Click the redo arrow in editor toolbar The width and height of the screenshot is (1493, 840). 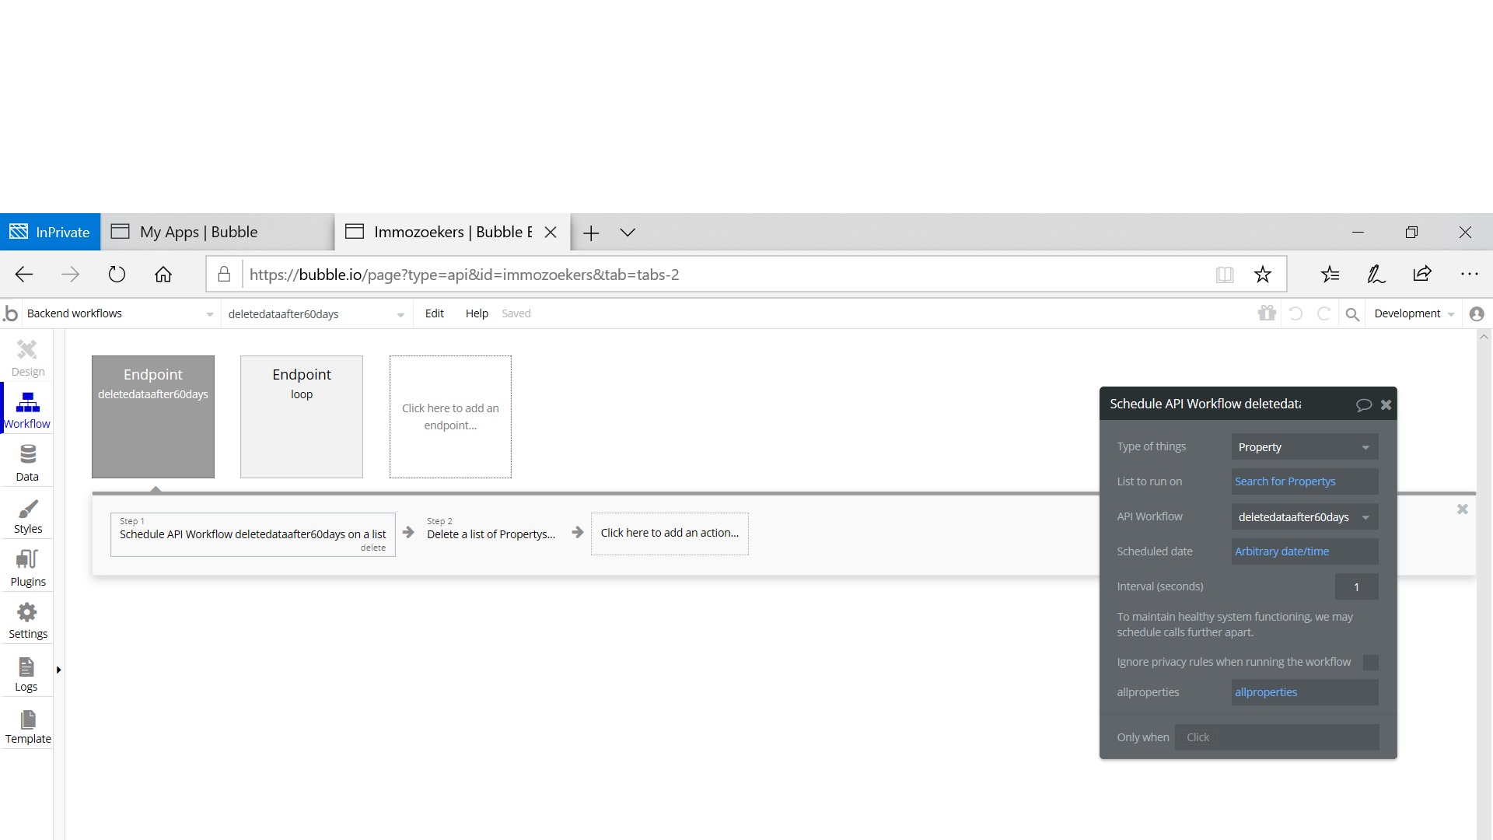coord(1323,313)
